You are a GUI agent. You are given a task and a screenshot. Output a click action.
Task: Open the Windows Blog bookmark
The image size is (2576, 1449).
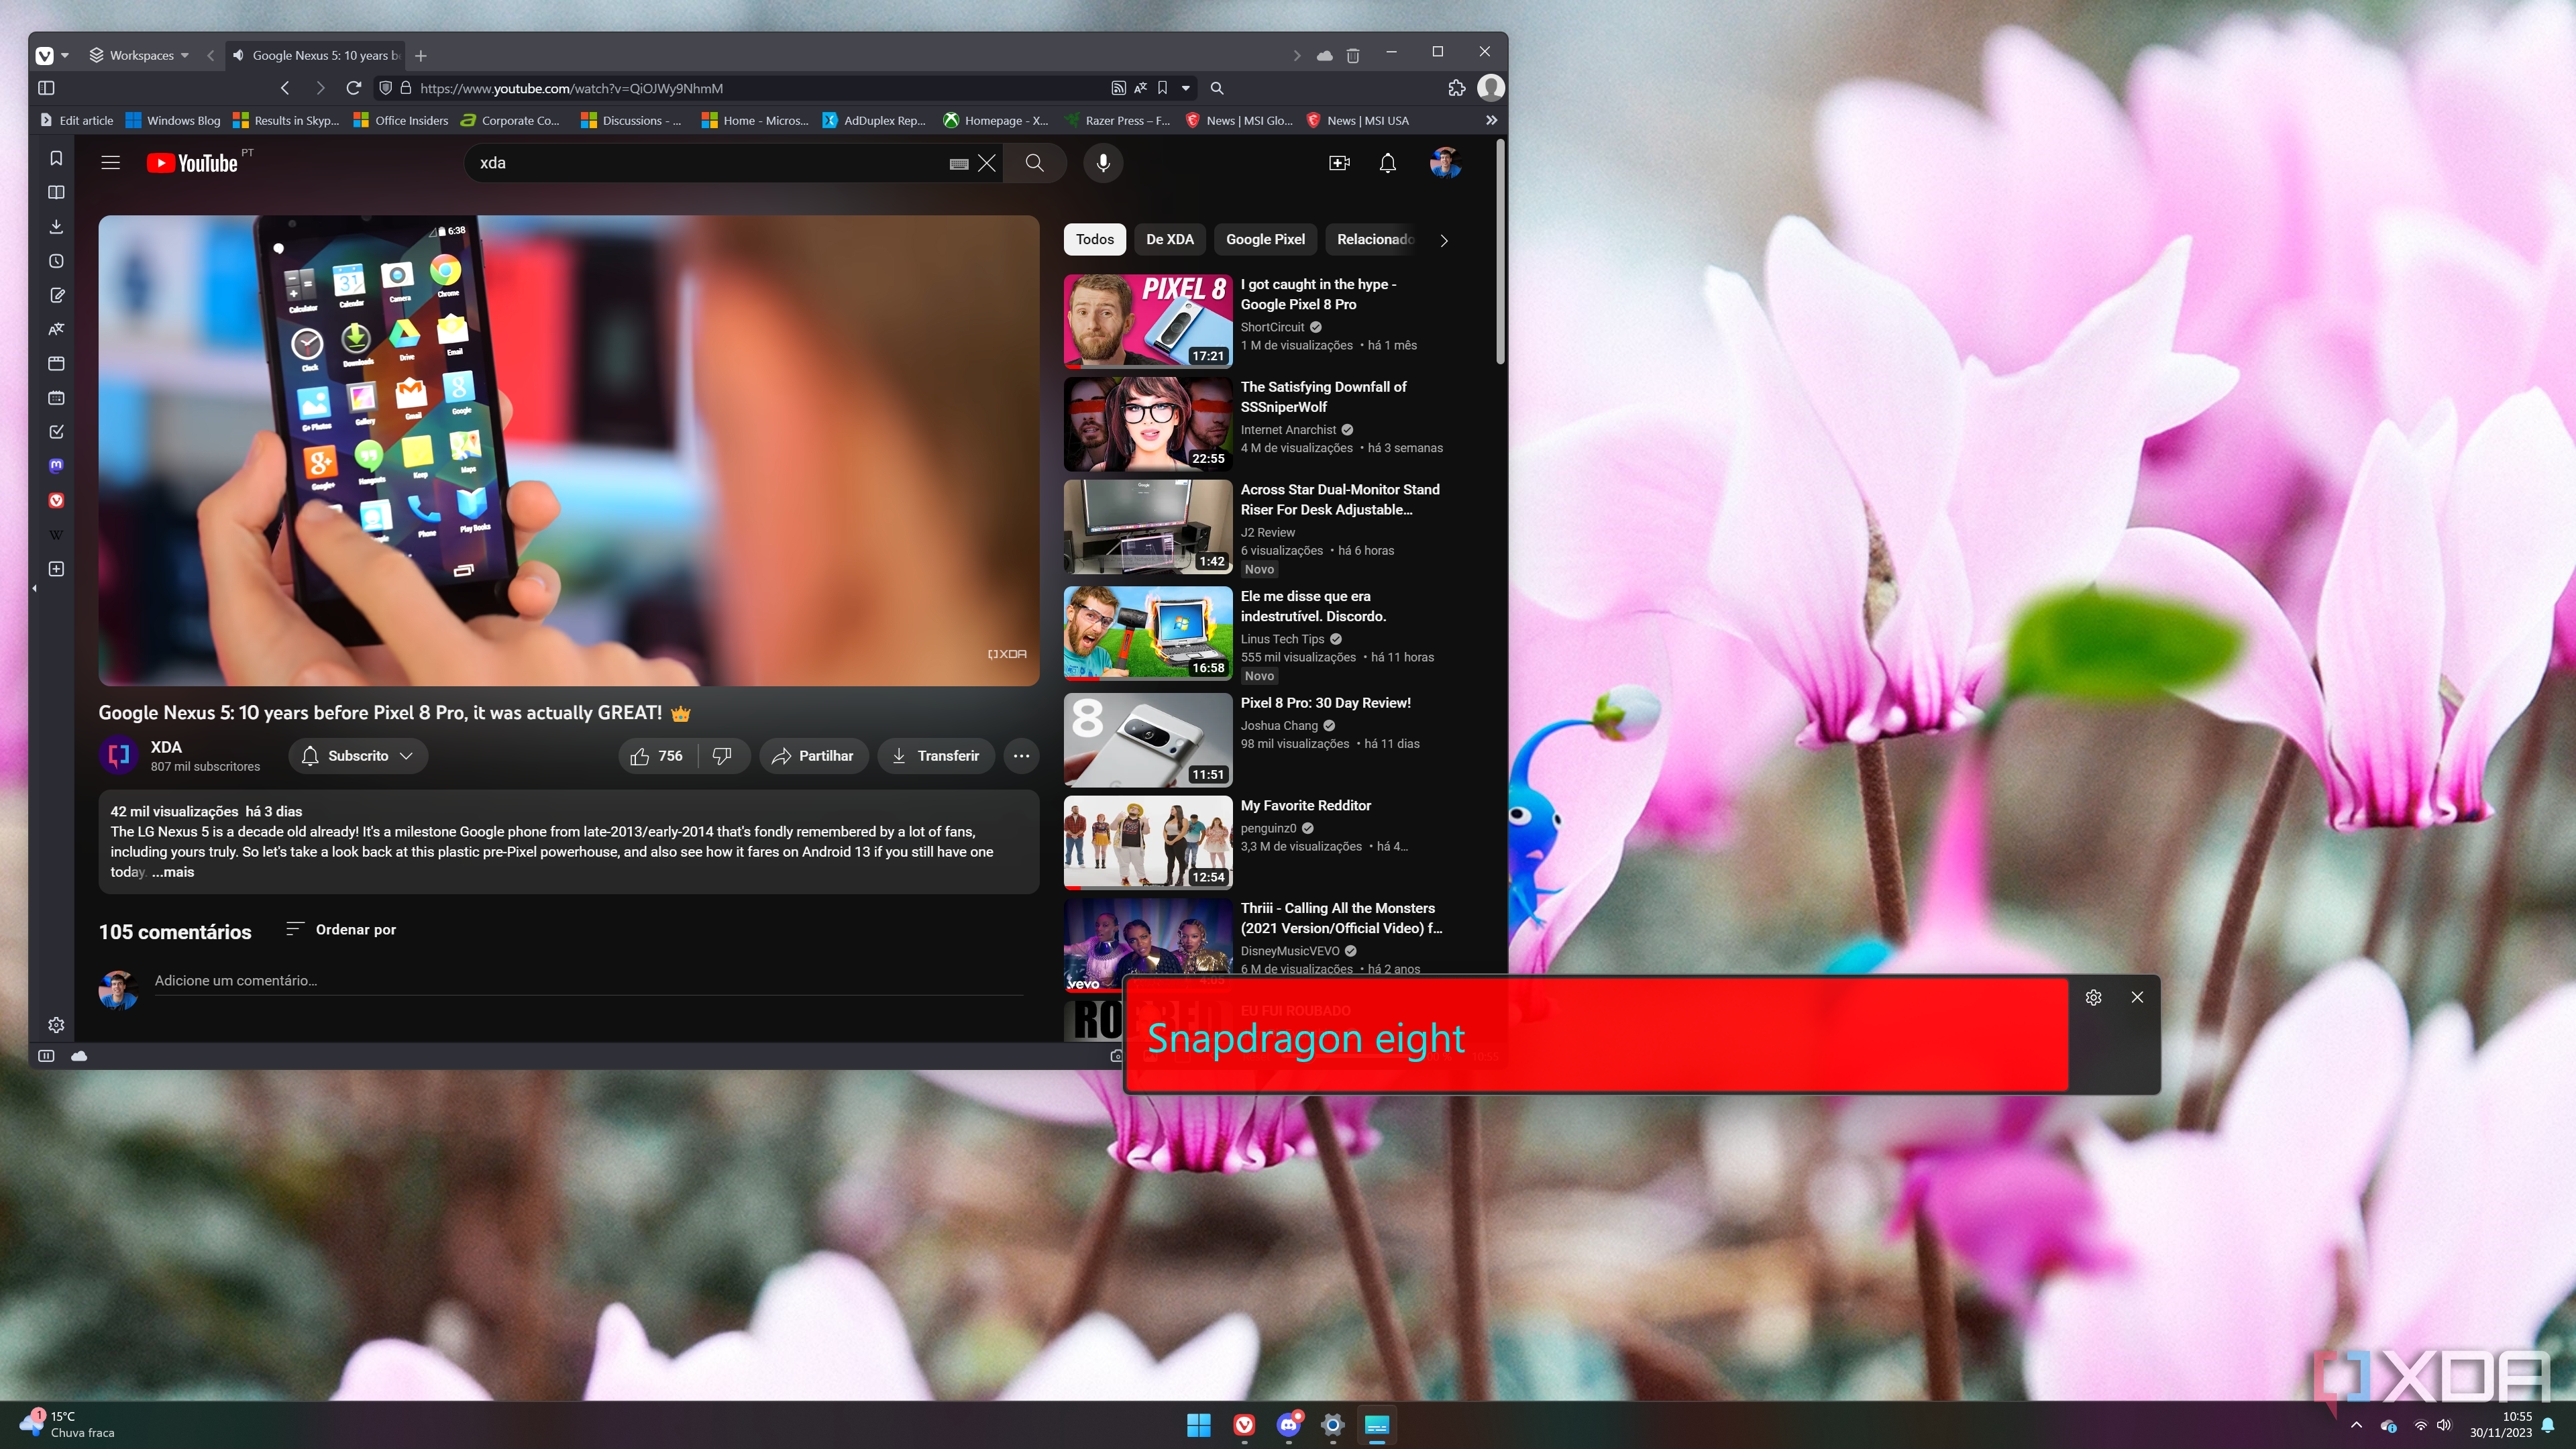tap(173, 120)
